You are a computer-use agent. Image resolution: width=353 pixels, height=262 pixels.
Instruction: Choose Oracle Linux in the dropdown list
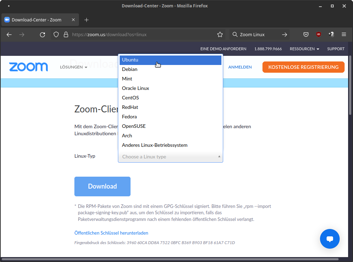click(171, 88)
